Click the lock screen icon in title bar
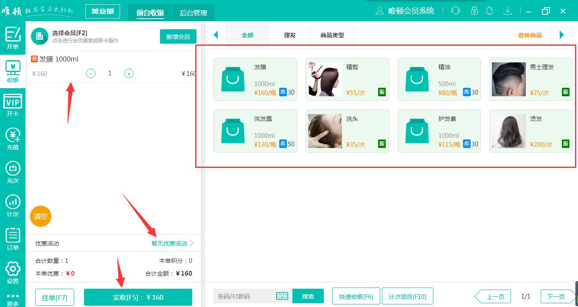The height and width of the screenshot is (307, 578). tap(474, 11)
